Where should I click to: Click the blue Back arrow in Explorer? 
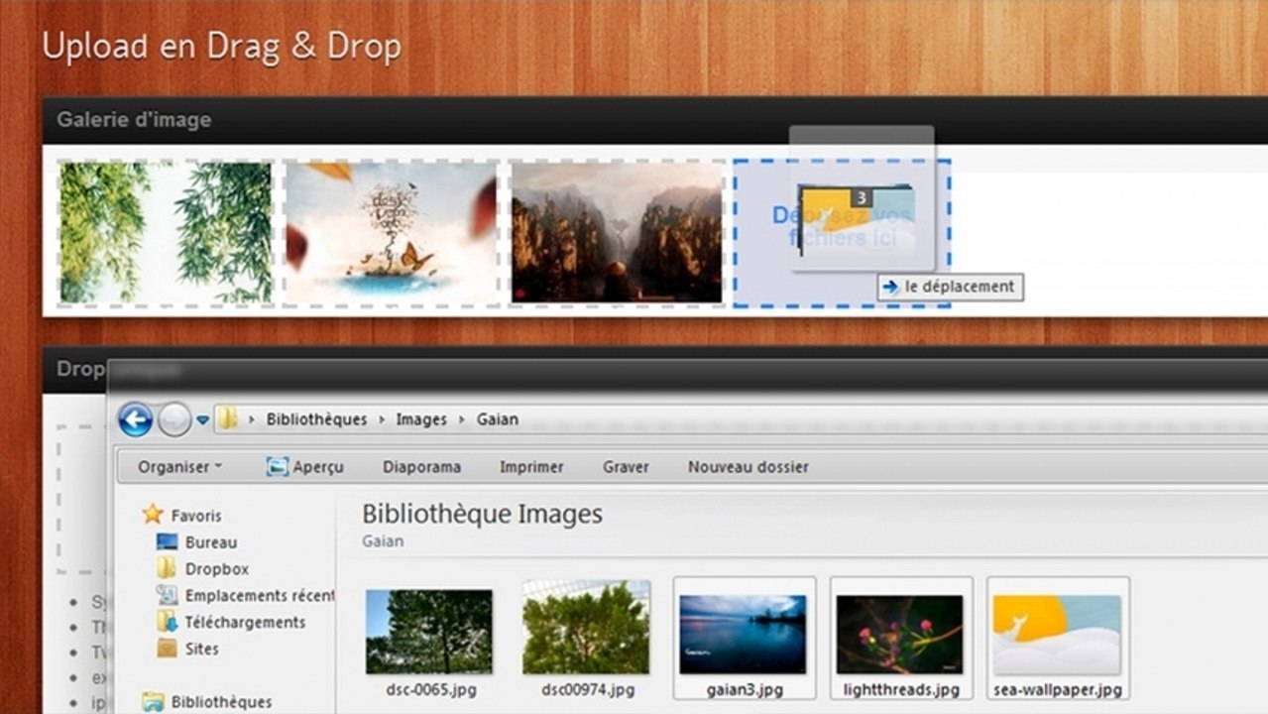(x=135, y=419)
